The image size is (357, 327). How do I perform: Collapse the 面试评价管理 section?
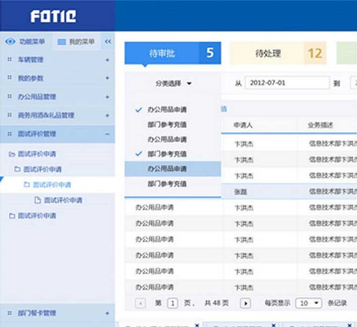(107, 134)
